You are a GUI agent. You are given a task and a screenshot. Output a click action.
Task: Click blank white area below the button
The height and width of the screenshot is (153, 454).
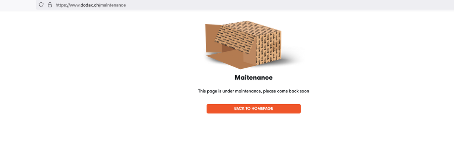click(253, 134)
